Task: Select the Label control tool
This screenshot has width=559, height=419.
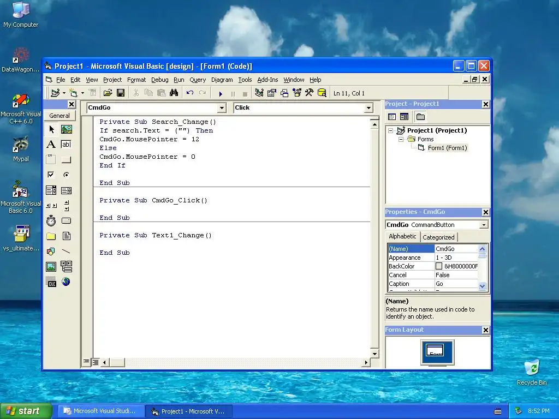Action: [51, 144]
